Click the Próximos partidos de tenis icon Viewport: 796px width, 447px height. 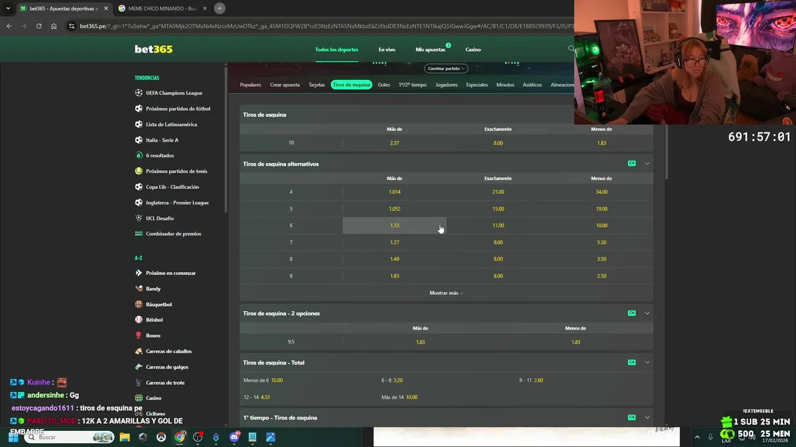point(139,171)
